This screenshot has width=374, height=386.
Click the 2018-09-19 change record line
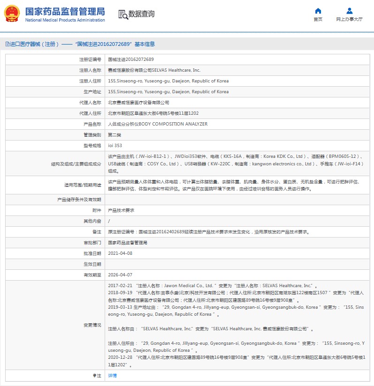click(236, 297)
